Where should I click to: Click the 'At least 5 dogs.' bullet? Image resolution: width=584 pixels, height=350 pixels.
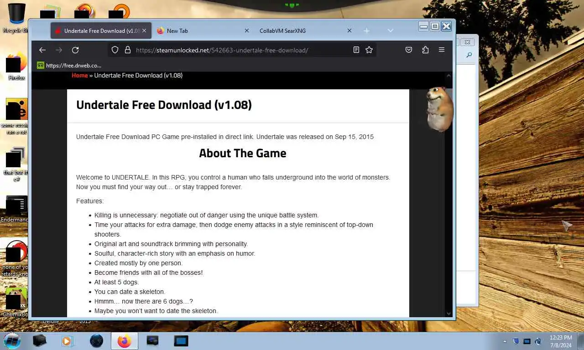116,282
